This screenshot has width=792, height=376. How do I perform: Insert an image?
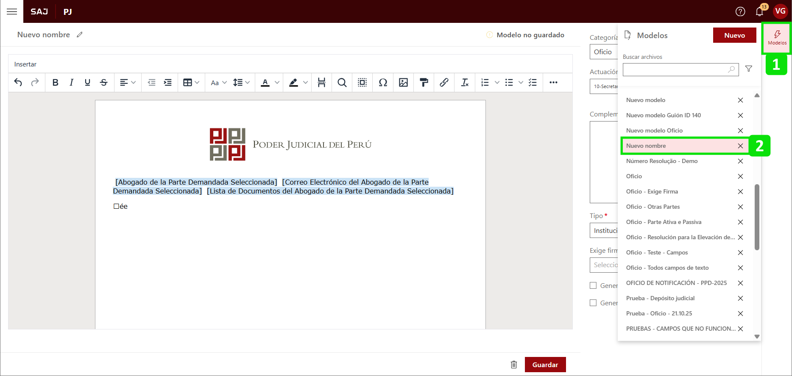point(403,83)
